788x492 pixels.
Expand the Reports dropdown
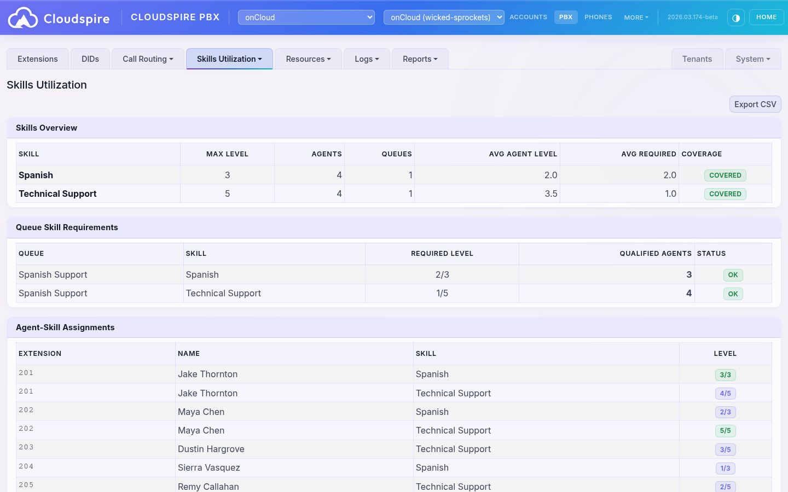click(420, 58)
